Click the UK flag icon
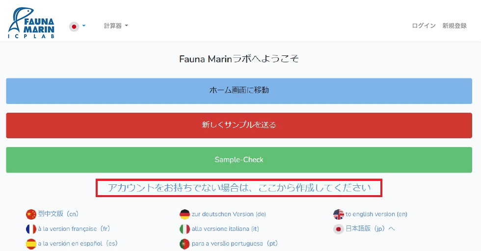 (x=338, y=214)
